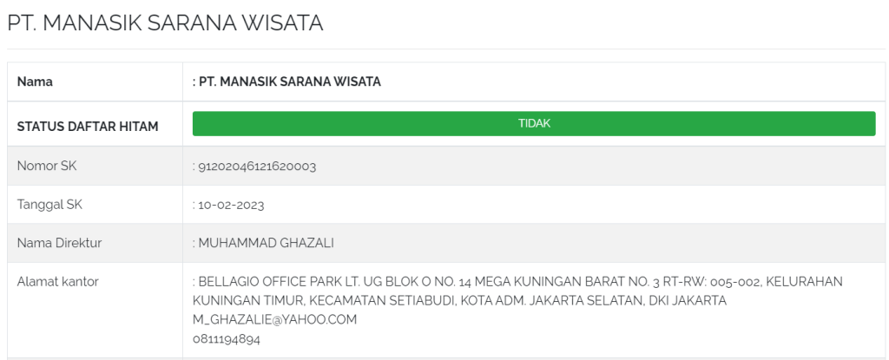Select the page heading PT. MANASIK SARANA WISATA
The height and width of the screenshot is (360, 889).
click(x=165, y=23)
